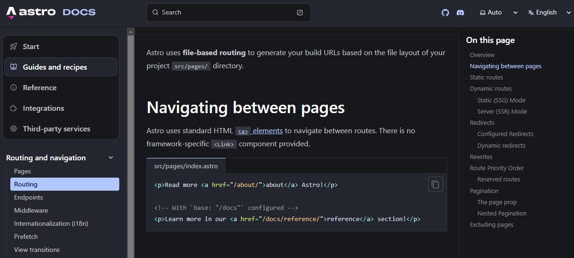Go to the Third-party services tab

[x=61, y=129]
